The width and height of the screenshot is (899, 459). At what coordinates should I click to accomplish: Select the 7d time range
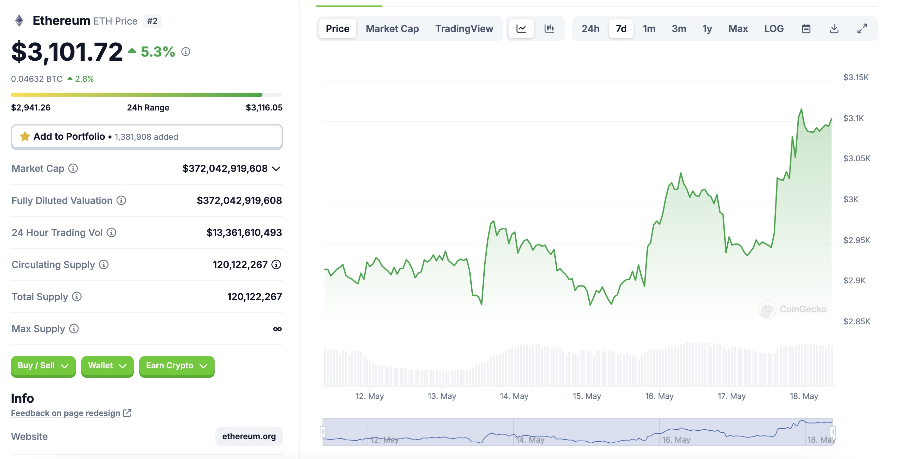[621, 29]
